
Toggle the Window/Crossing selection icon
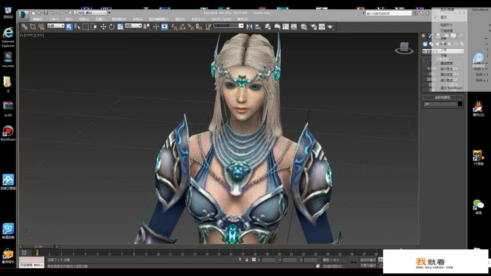94,26
